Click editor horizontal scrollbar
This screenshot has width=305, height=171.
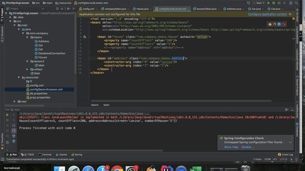[181, 101]
